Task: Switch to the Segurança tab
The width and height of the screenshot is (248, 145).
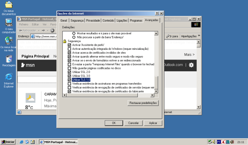Action: [76, 21]
